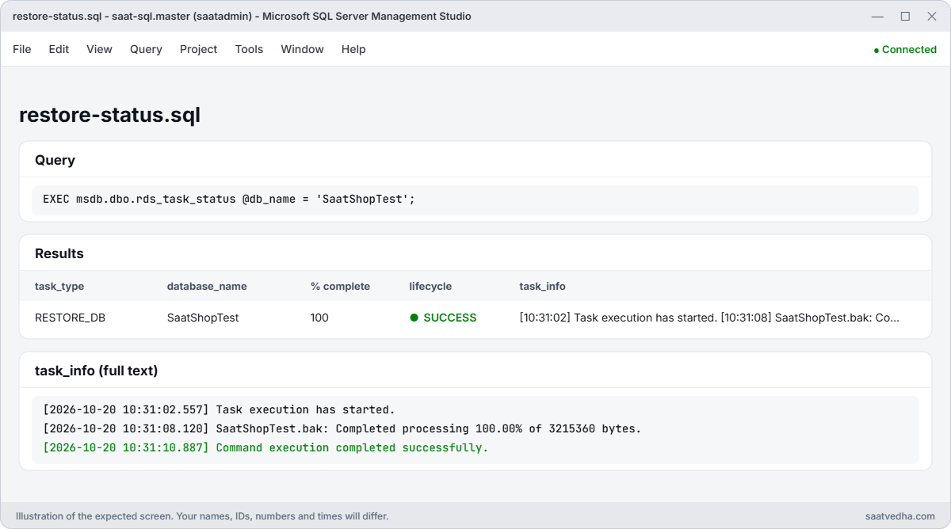Click the % complete column header

coord(340,286)
